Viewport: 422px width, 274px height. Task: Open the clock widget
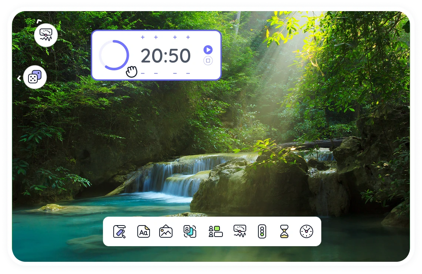[307, 231]
